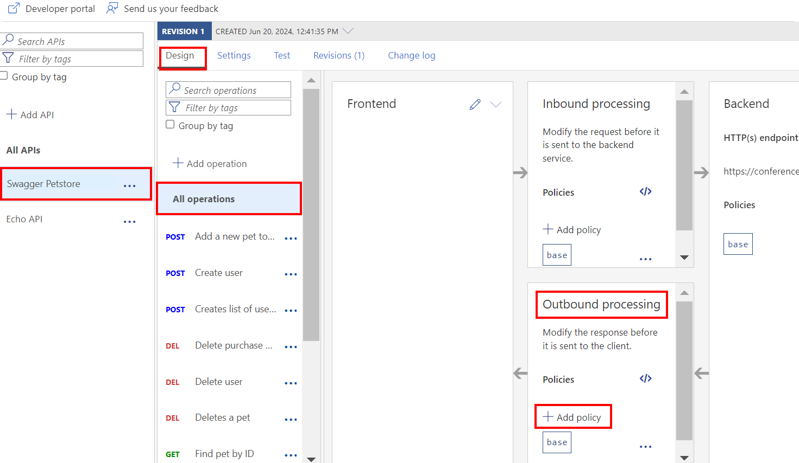The height and width of the screenshot is (463, 799).
Task: Open the Revisions (1) tab
Action: tap(339, 55)
